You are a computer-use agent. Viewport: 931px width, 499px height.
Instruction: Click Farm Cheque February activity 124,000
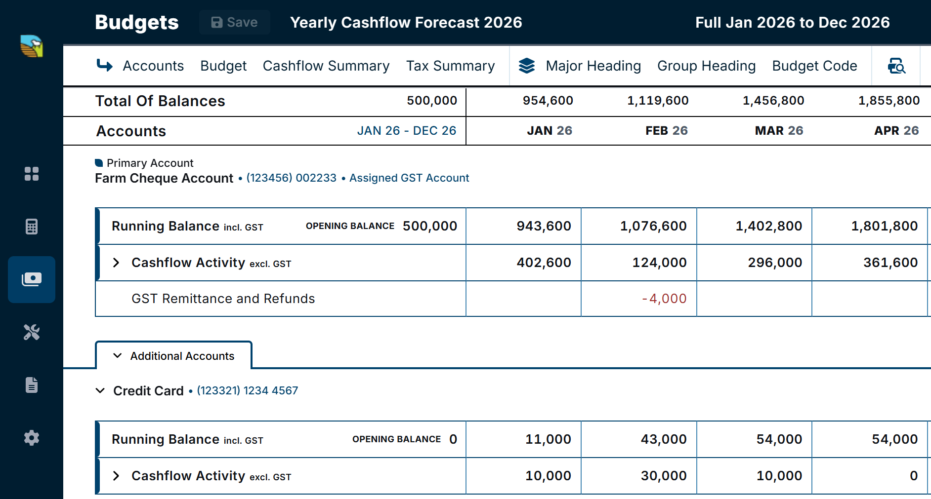pos(639,263)
